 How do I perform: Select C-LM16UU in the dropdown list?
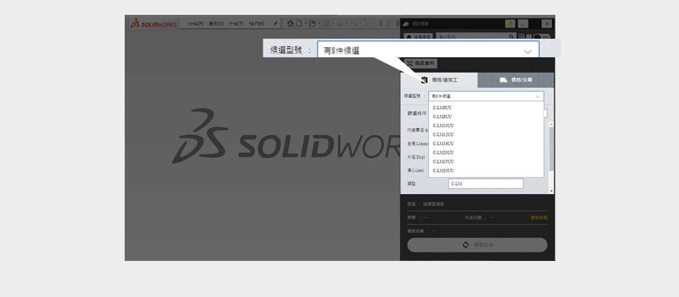[x=443, y=144]
